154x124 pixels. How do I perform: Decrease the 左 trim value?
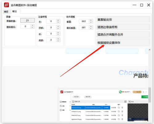coord(58,22)
